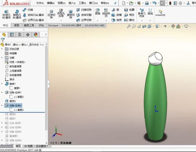Click the 边界凸台/基体 boundary boss tool
Image resolution: width=196 pixels, height=152 pixels.
point(34,20)
